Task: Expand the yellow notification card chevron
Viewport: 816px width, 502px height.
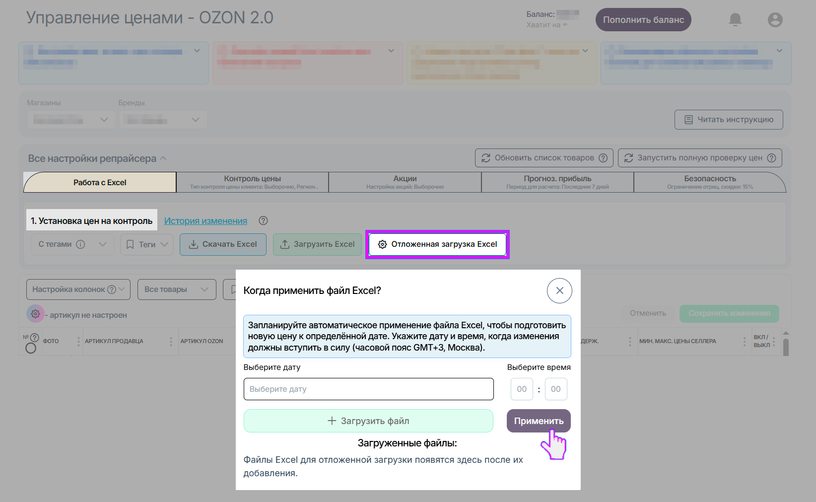Action: [585, 51]
